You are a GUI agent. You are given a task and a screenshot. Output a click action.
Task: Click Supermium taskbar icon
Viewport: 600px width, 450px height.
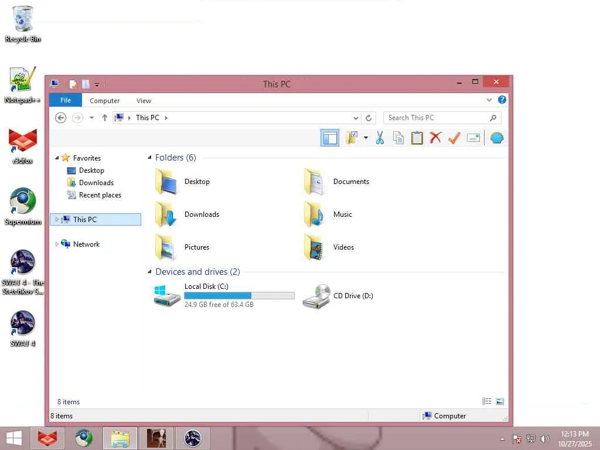coord(83,438)
